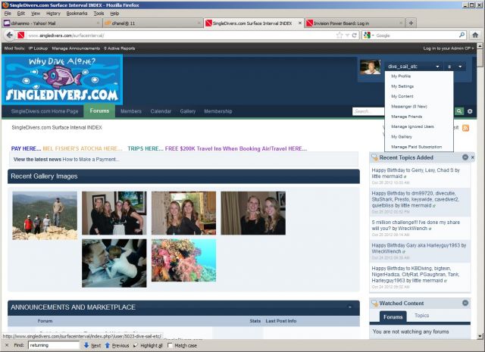Open the Calendar navigation tab
The height and width of the screenshot is (352, 485).
tap(161, 111)
